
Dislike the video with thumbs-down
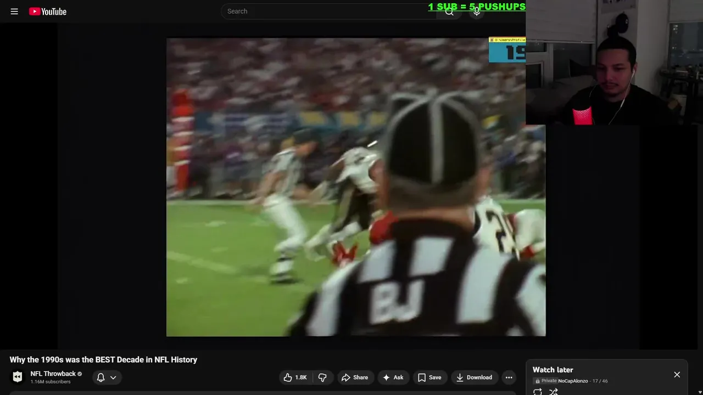pyautogui.click(x=322, y=377)
